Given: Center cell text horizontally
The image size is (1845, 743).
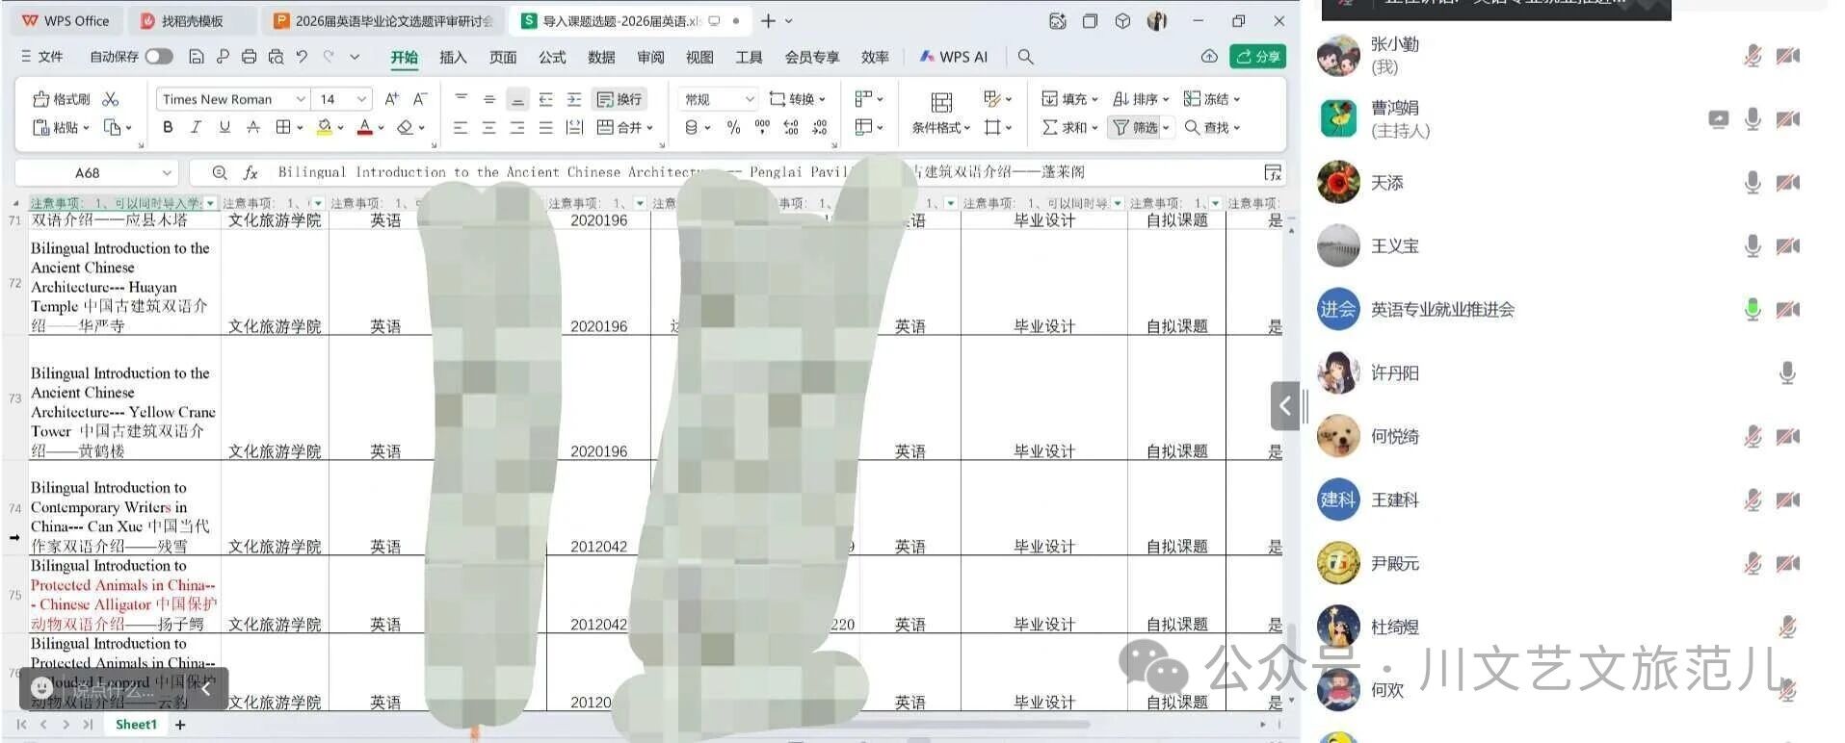Looking at the screenshot, I should [489, 127].
